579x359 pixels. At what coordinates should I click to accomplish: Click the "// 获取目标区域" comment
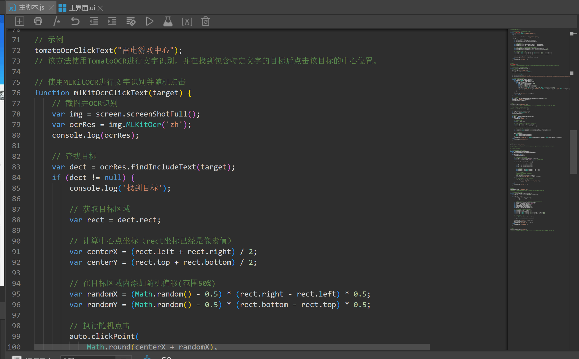(x=100, y=209)
